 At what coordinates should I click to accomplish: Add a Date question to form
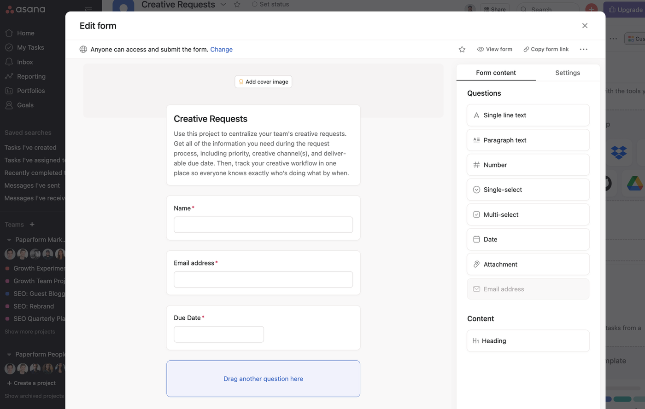click(528, 240)
